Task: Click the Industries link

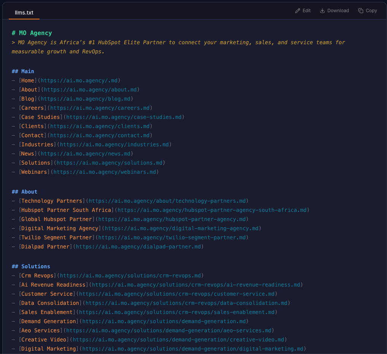Action: coord(37,144)
